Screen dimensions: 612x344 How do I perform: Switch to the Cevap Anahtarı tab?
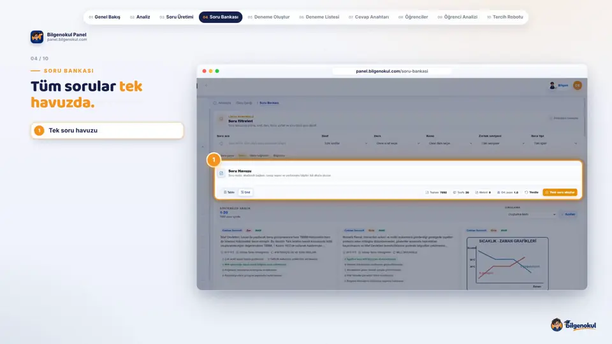[x=369, y=17]
